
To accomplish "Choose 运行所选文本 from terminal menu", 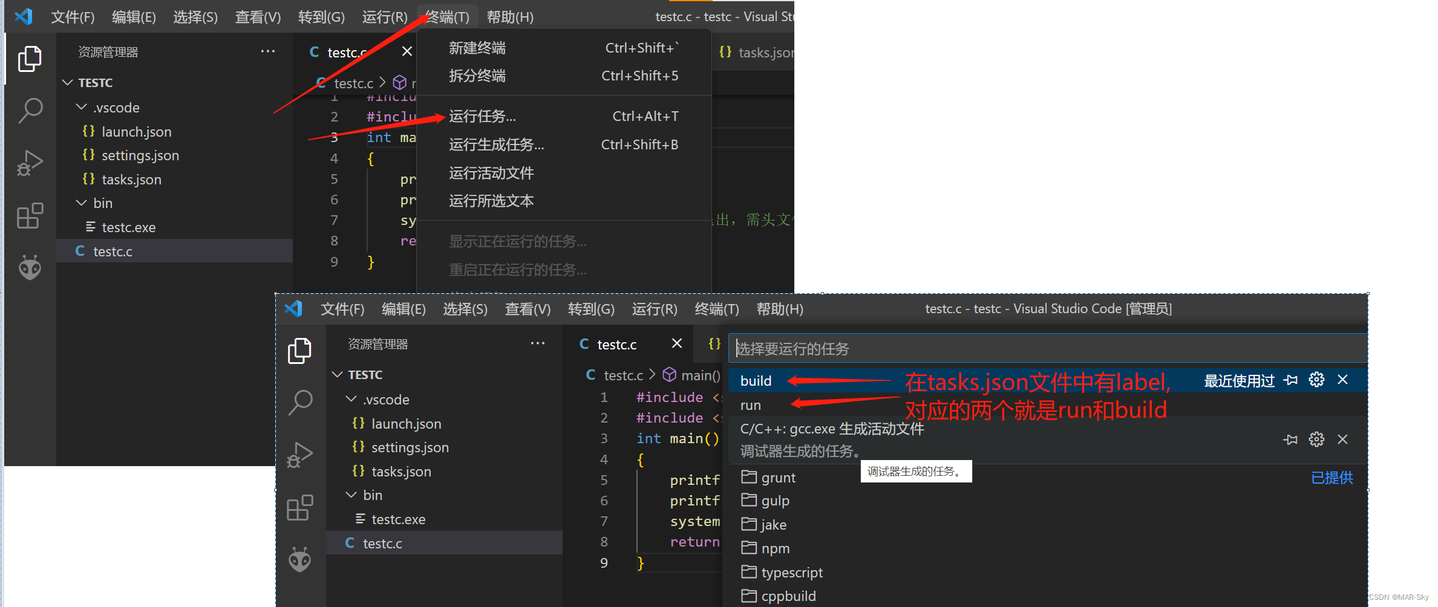I will [564, 201].
